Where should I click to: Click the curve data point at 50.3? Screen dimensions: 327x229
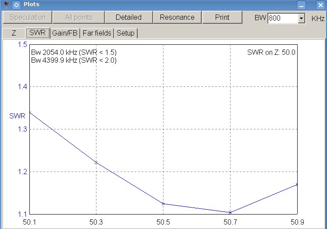point(96,163)
